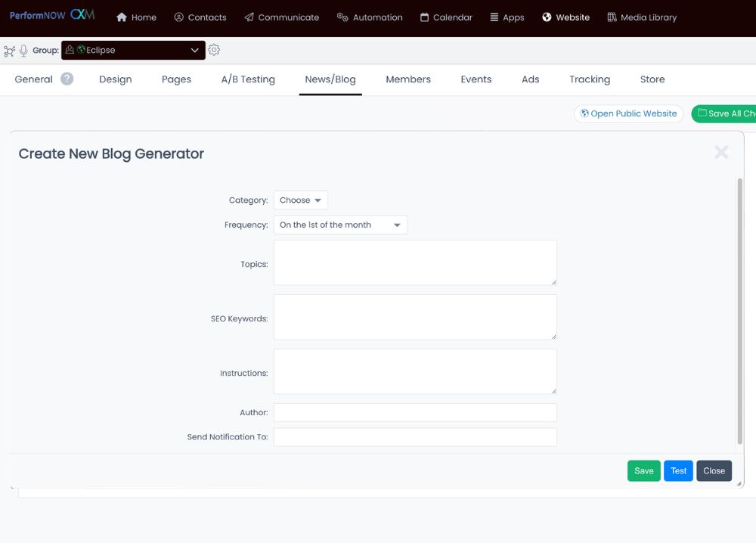Open the Home navigation icon

122,17
